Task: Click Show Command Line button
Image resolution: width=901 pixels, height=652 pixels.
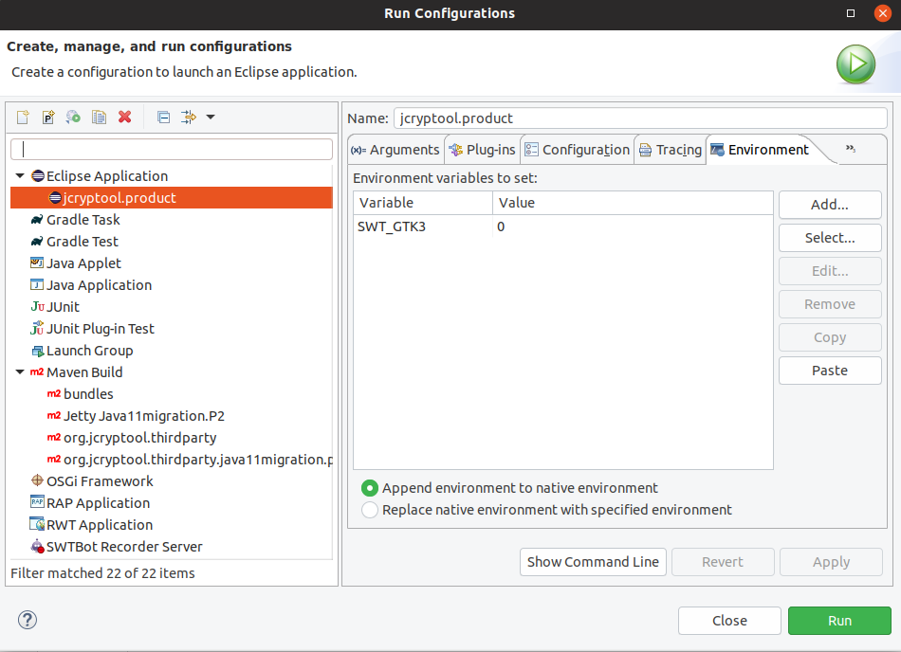Action: point(593,562)
